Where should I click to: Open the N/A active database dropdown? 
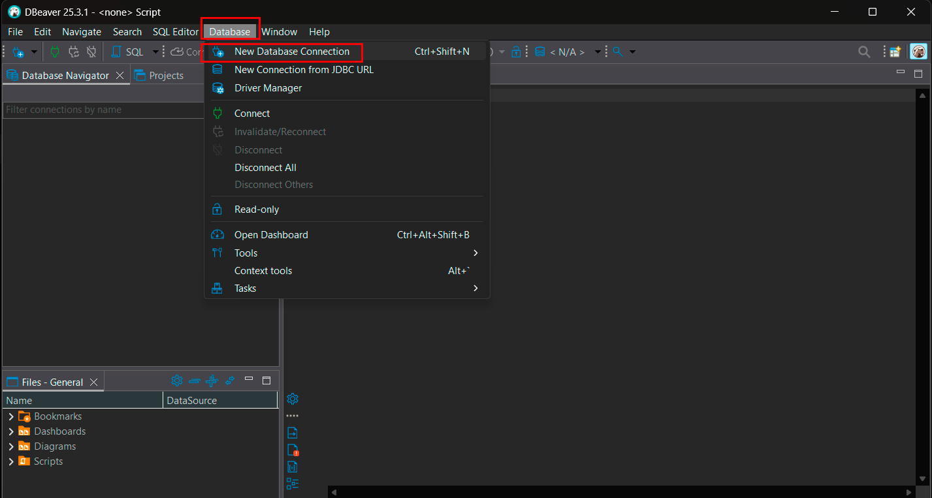pos(567,52)
